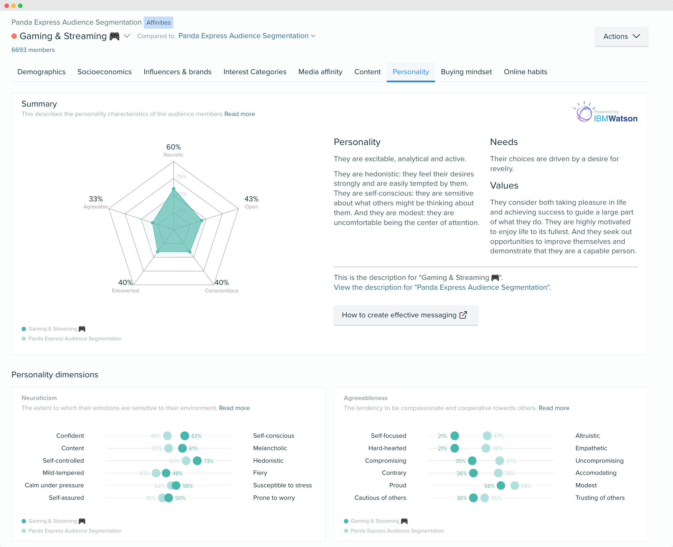This screenshot has width=673, height=547.
Task: Select the Demographics tab
Action: coord(42,71)
